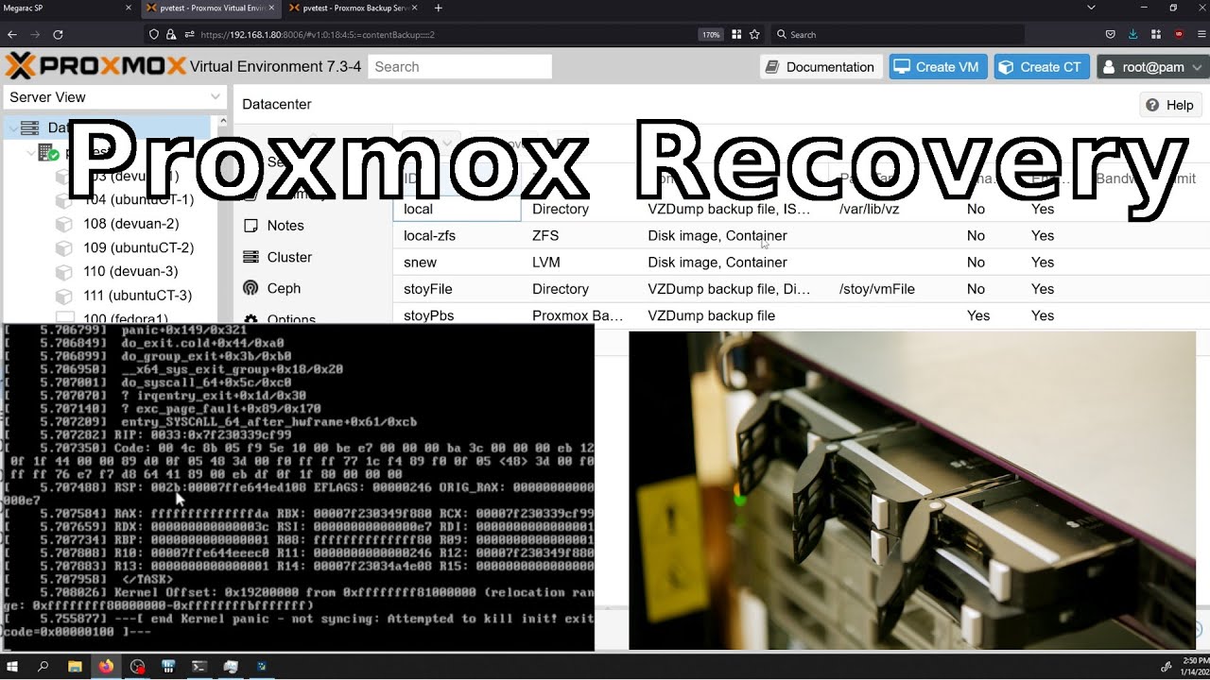The height and width of the screenshot is (680, 1210).
Task: Reset the 170% zoom badge
Action: click(710, 34)
